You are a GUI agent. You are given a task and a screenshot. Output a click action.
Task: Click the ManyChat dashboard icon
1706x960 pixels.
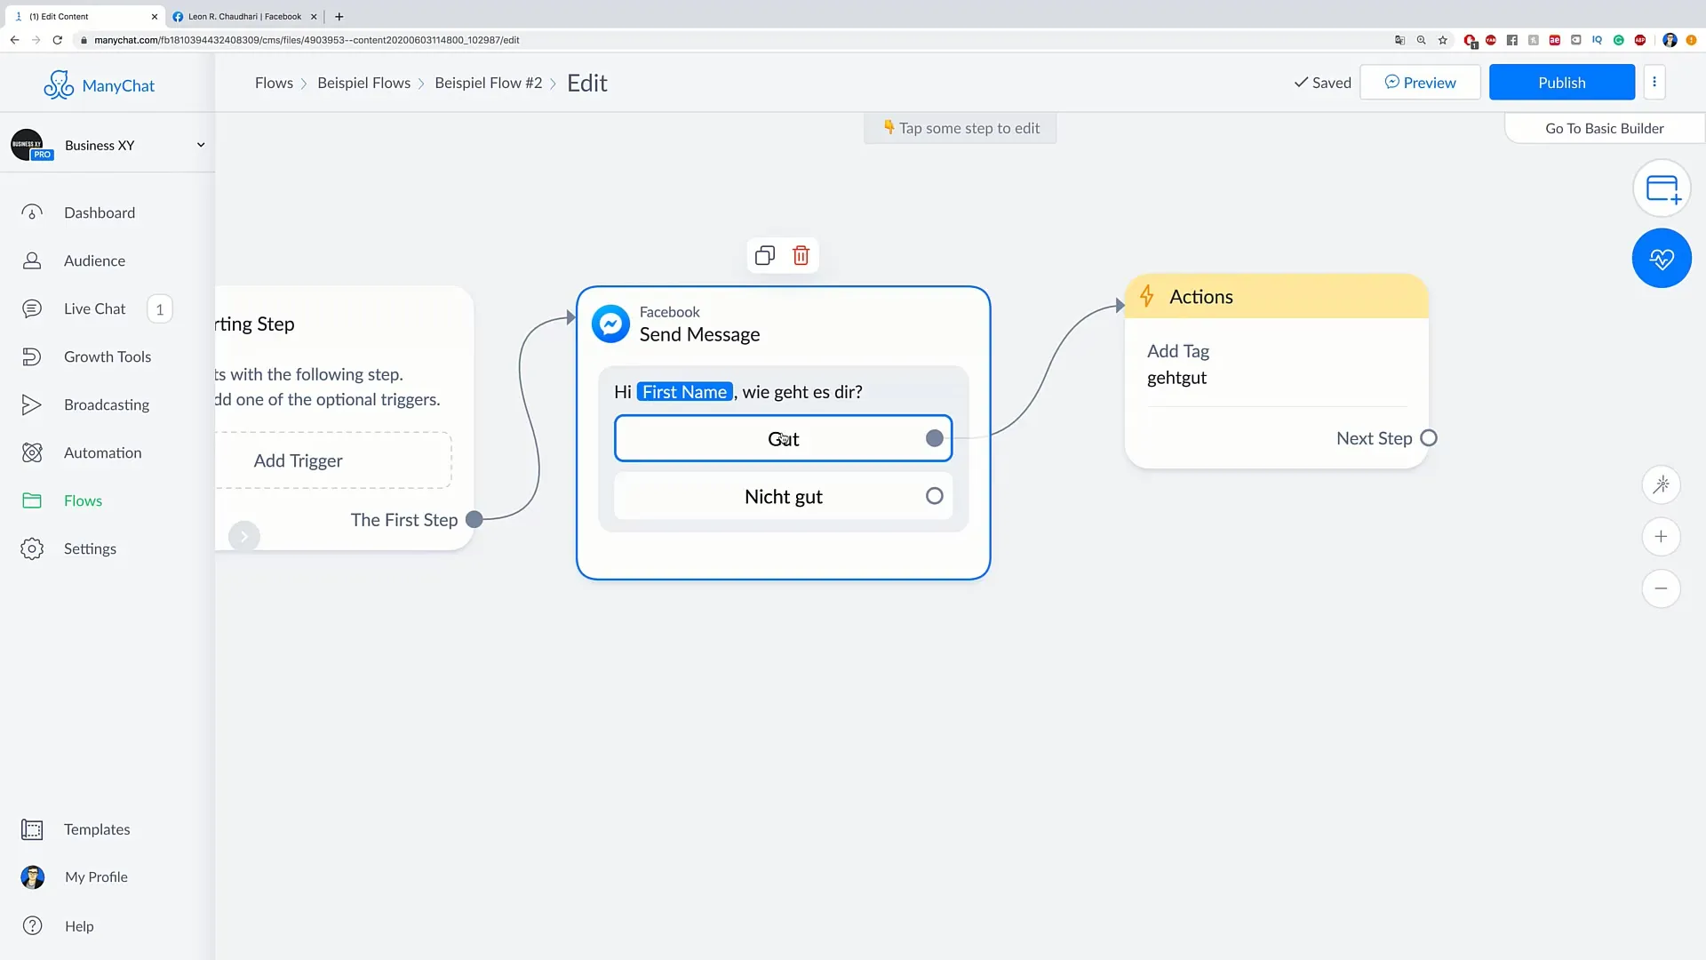point(32,212)
